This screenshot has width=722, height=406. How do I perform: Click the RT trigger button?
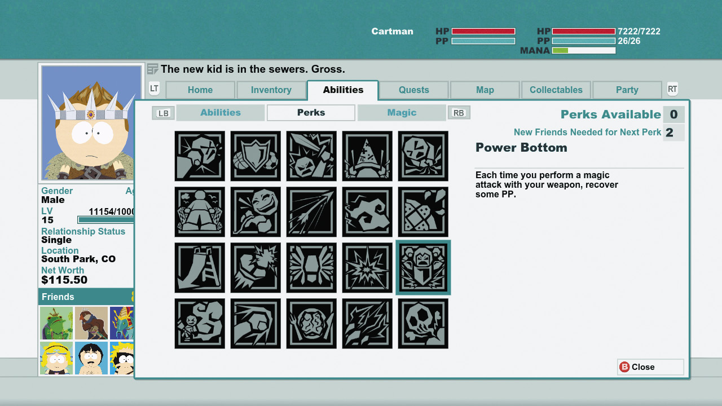click(672, 89)
